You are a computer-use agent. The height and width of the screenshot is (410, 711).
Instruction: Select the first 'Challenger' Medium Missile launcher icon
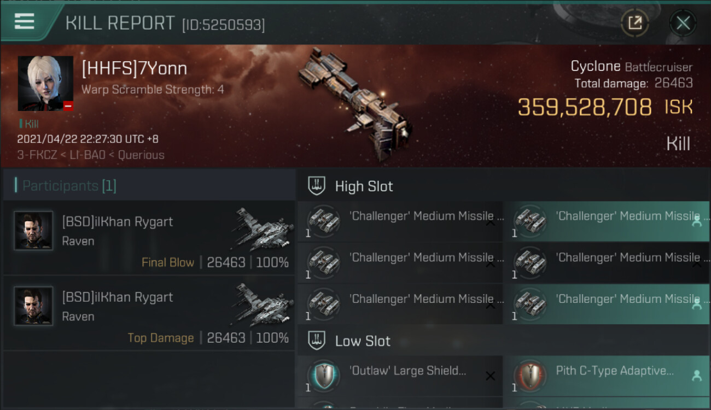[323, 220]
